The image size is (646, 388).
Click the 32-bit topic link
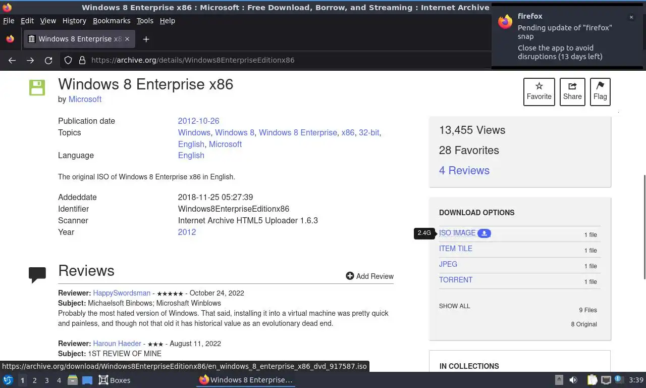(x=369, y=132)
